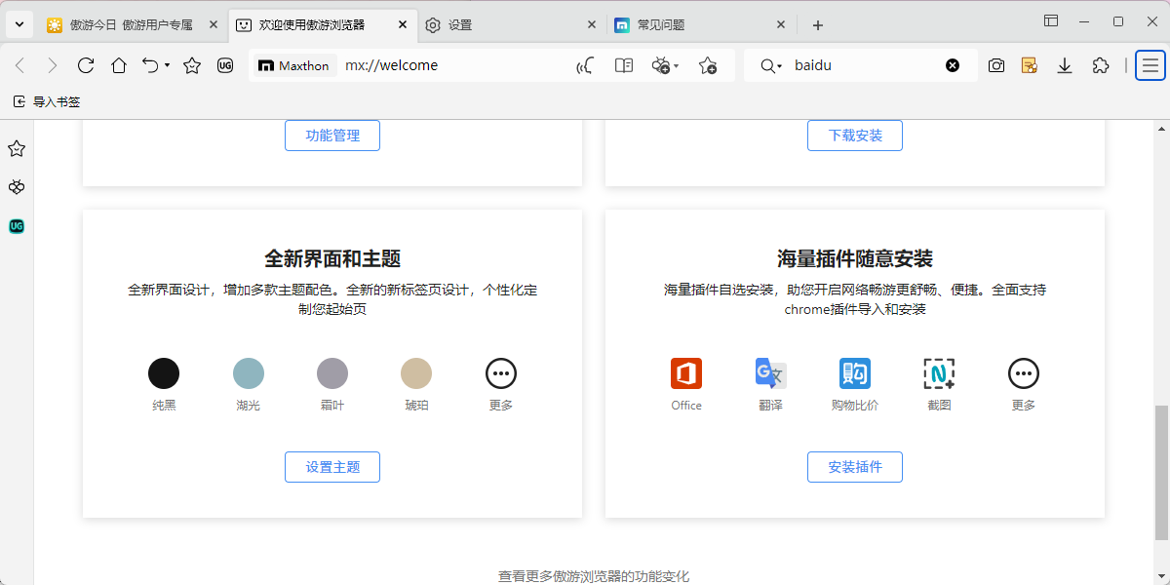Image resolution: width=1170 pixels, height=585 pixels.
Task: Open the main menu hamburger icon
Action: 1150,65
